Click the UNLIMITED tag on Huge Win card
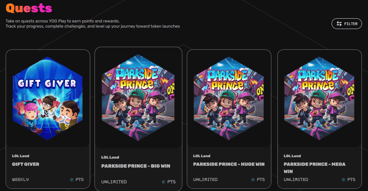This screenshot has height=191, width=368. click(205, 179)
